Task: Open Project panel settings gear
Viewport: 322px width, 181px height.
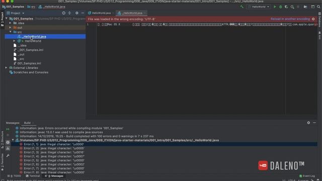Action: [x=77, y=13]
